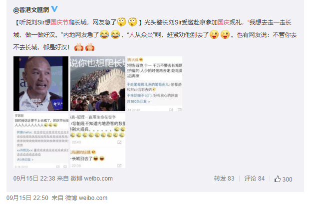Click the bottom 微博 weibo.com source link

pyautogui.click(x=86, y=198)
